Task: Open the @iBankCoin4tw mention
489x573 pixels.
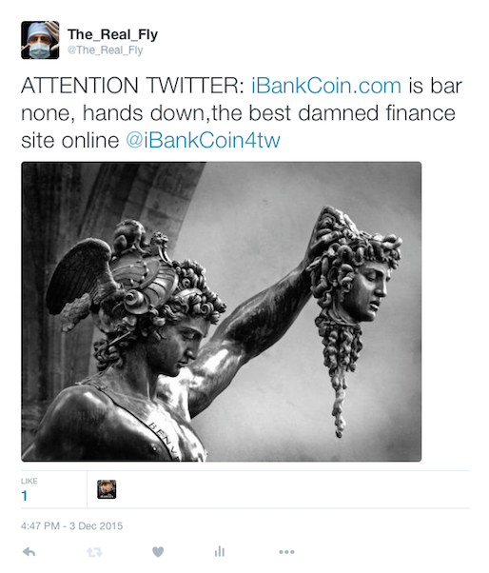Action: [203, 140]
